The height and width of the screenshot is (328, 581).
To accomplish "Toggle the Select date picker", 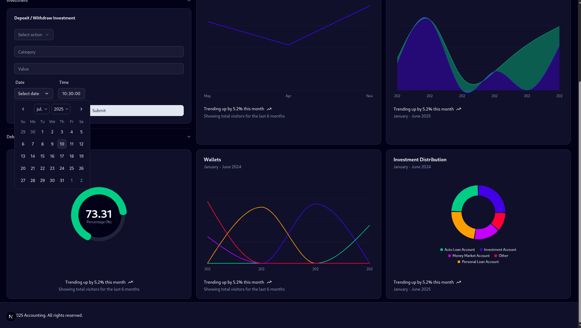I will pos(33,94).
